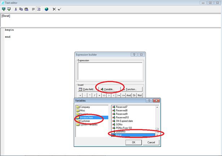Click the Data field insert button
222x156 pixels.
[x=86, y=89]
